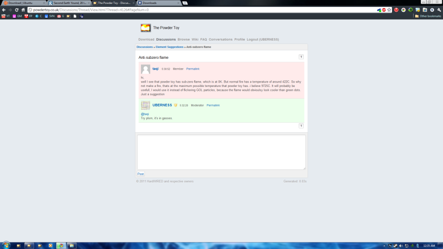Open the new tab button

[x=185, y=3]
